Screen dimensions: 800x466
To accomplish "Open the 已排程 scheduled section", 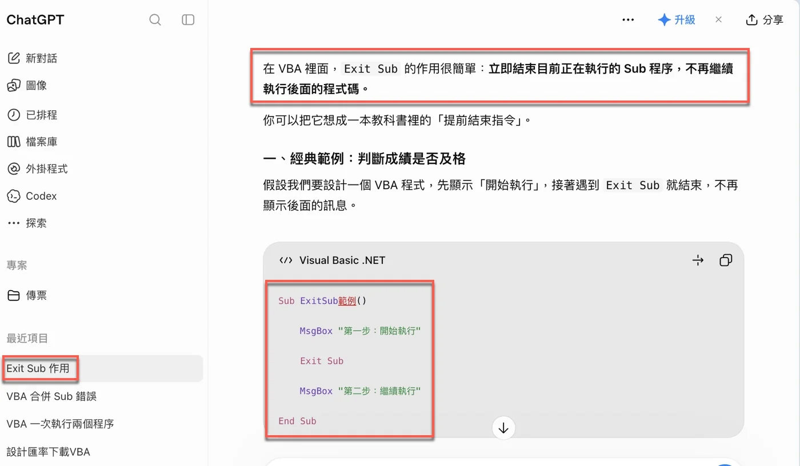I will pyautogui.click(x=32, y=115).
